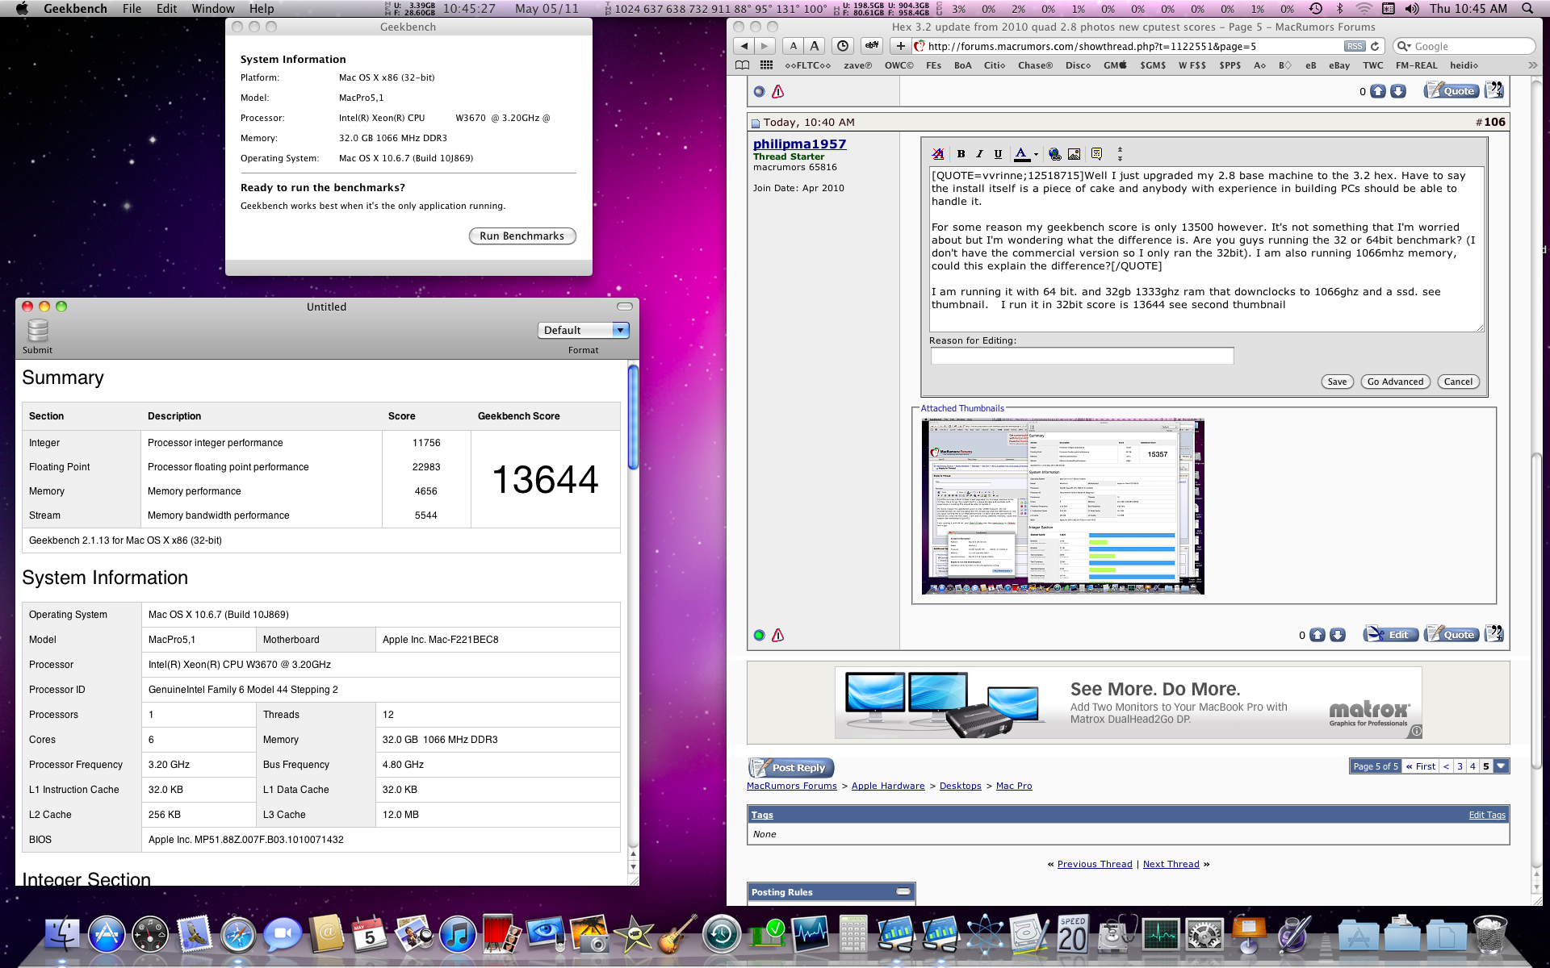Open the text color dropdown arrow
The width and height of the screenshot is (1550, 968).
[x=1036, y=154]
